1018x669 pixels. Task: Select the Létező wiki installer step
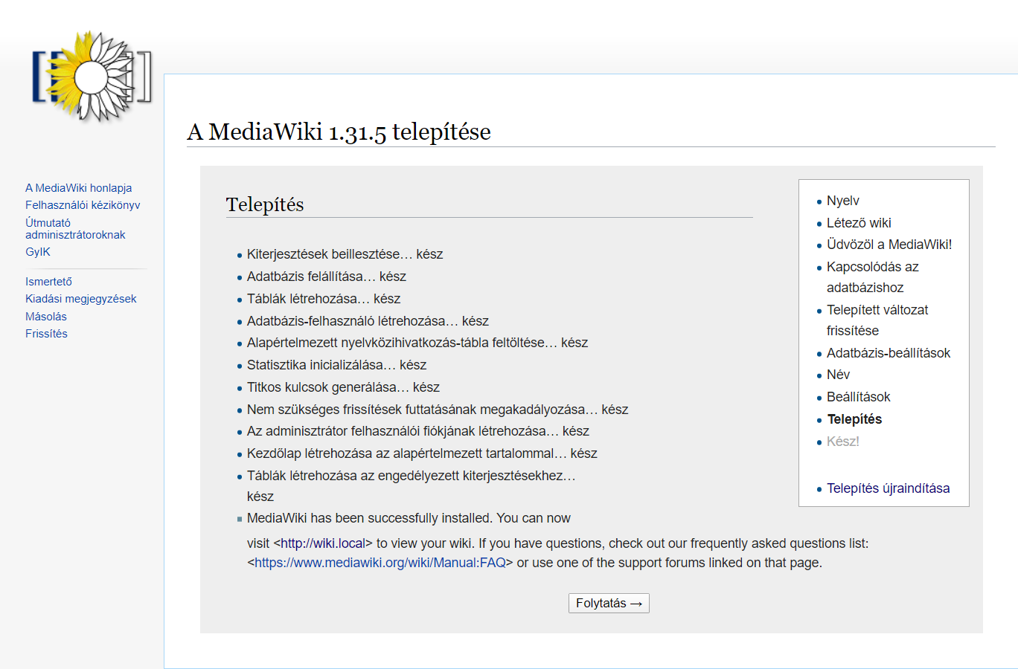coord(859,223)
